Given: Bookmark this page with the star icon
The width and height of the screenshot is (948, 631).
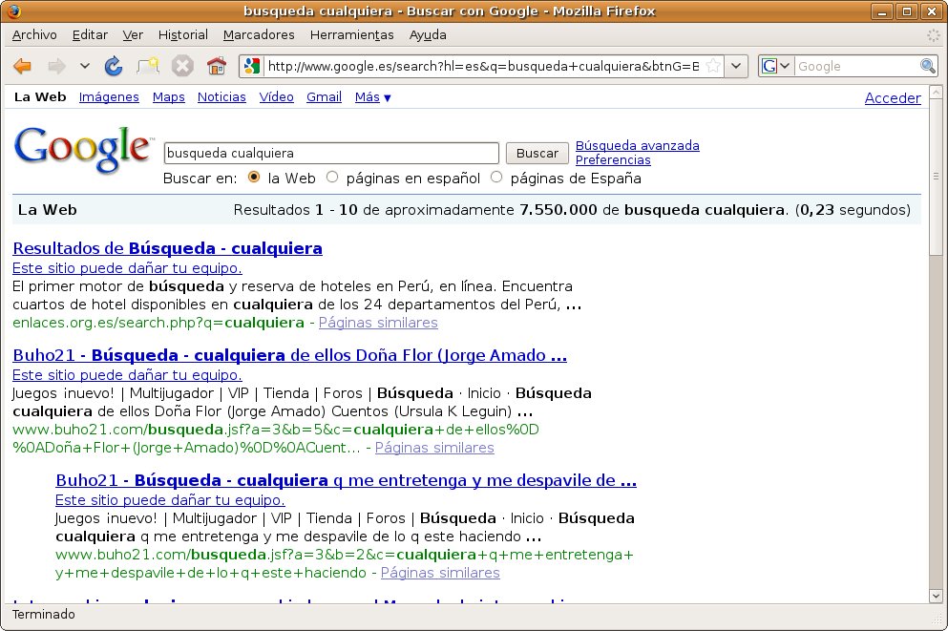Looking at the screenshot, I should pyautogui.click(x=713, y=66).
